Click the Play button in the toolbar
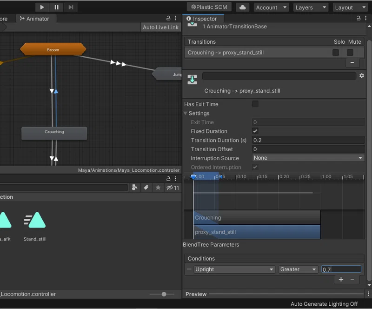Screen dimensions: 372x309 click(x=42, y=7)
